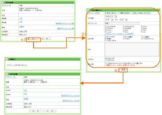Click 編集 button beside the 1) marker
This screenshot has width=162, height=115.
click(x=31, y=39)
